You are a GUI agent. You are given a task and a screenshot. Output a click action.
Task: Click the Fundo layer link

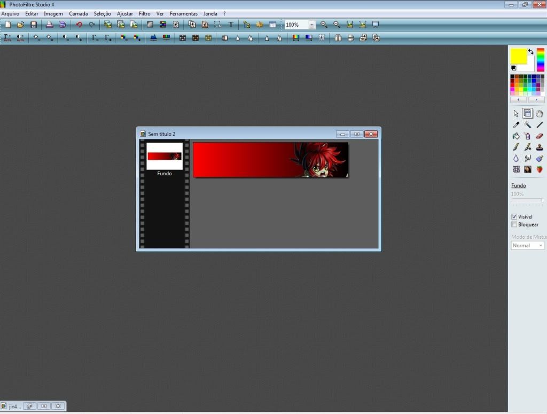point(518,185)
